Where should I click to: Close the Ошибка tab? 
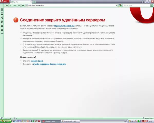pyautogui.click(x=30, y=2)
